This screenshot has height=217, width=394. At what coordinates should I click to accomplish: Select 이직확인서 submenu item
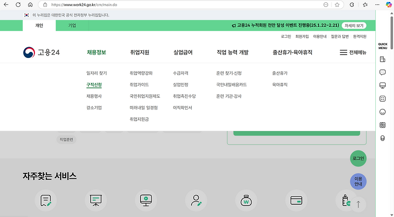(182, 108)
